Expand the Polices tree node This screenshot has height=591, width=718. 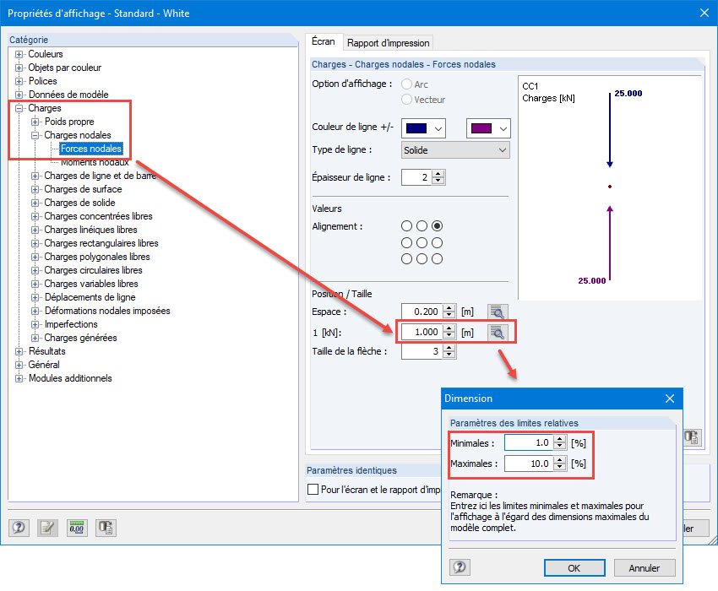pyautogui.click(x=19, y=82)
